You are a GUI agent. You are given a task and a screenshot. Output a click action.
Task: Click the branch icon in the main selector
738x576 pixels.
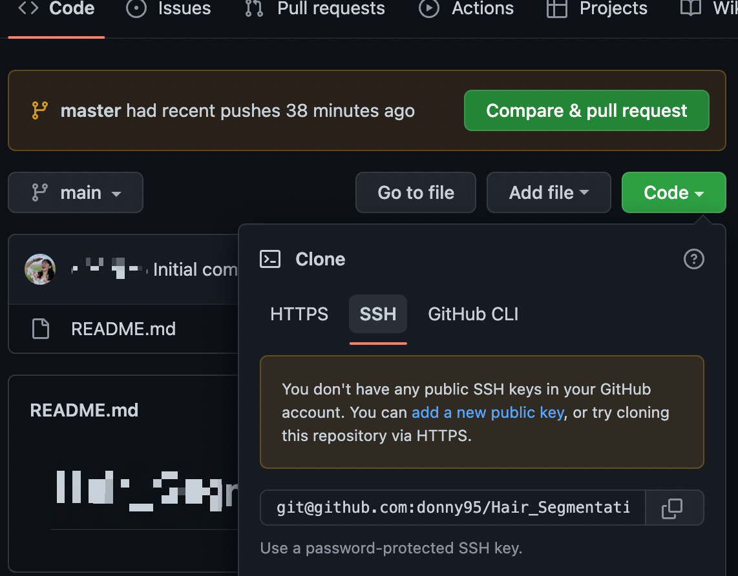click(40, 192)
